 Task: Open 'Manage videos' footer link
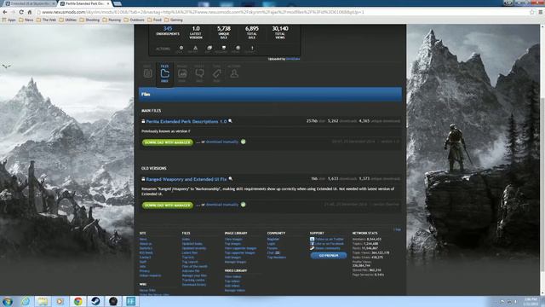235,290
